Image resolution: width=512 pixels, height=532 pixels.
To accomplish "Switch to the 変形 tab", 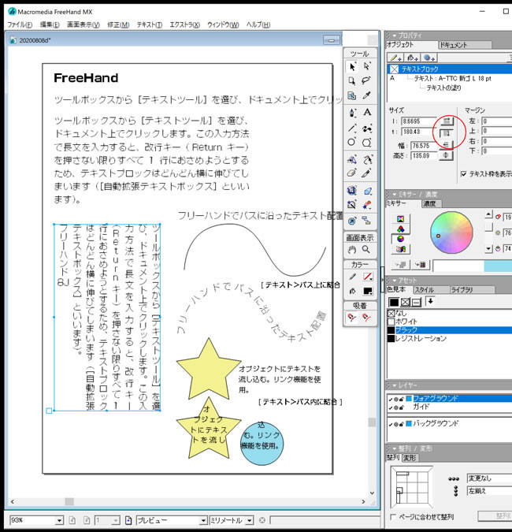I will point(410,458).
